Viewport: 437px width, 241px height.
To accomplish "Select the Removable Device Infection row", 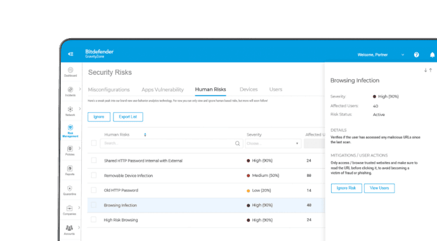I will (x=206, y=176).
